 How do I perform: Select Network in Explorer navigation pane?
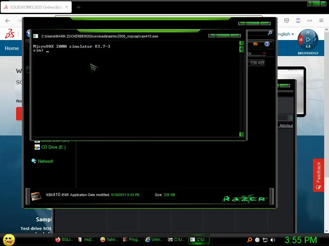click(x=42, y=161)
